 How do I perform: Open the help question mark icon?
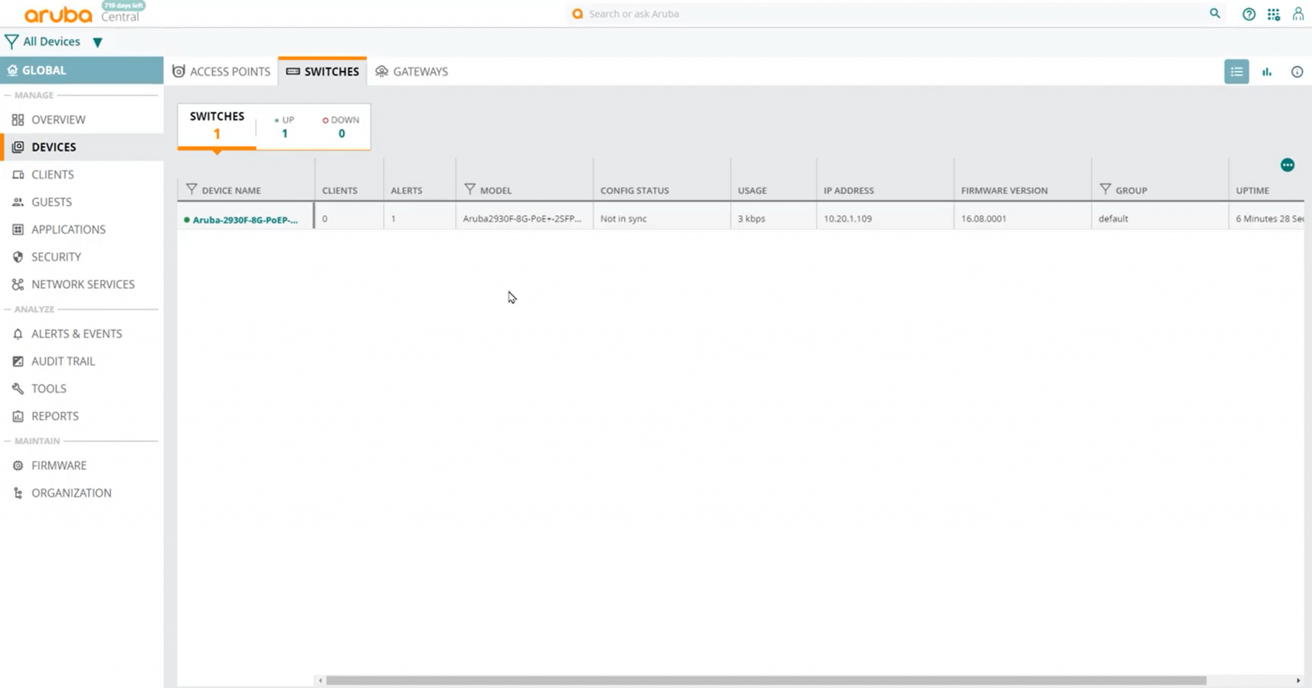click(1249, 14)
